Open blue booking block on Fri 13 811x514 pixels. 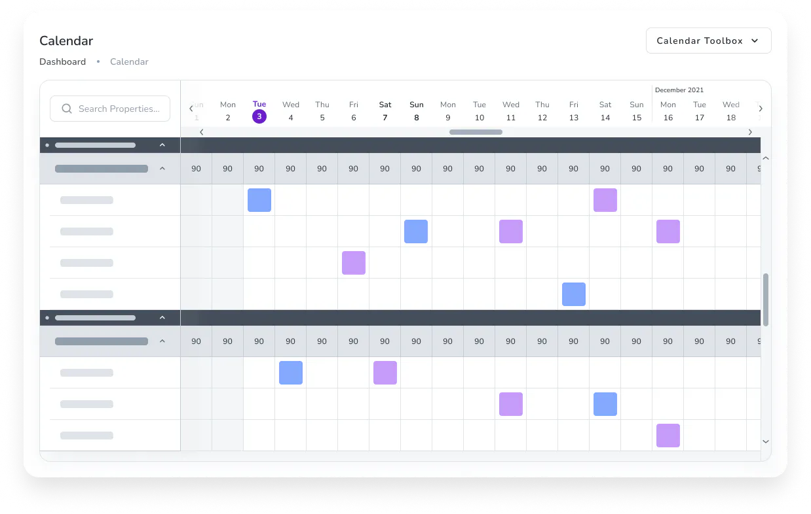tap(574, 294)
